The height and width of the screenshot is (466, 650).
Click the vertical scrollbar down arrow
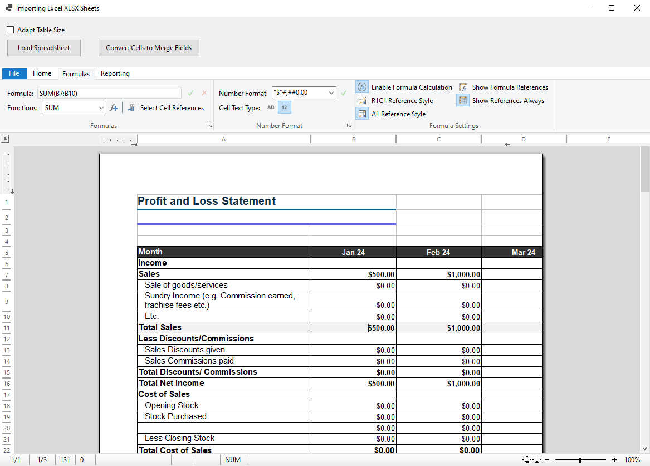[644, 449]
